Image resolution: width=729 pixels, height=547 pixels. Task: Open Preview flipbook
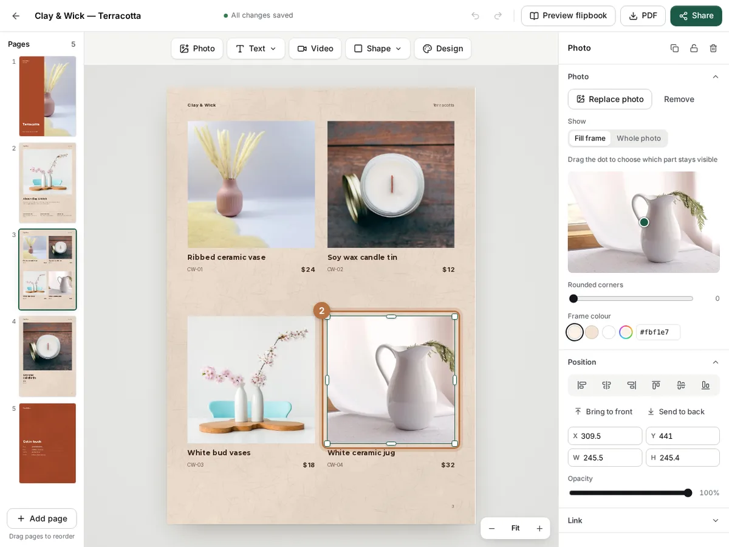click(x=568, y=16)
